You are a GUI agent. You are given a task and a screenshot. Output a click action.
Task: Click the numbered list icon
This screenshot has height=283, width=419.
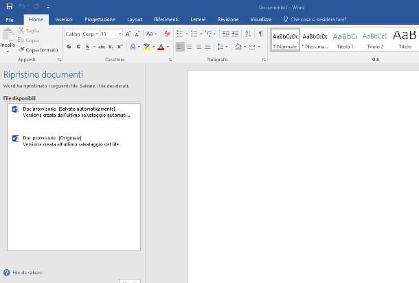[x=194, y=34]
